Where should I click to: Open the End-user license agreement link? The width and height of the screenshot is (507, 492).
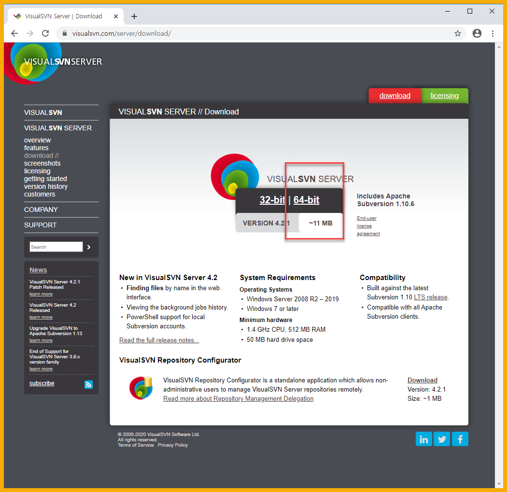click(368, 226)
